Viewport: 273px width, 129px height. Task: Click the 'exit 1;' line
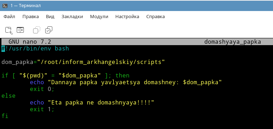[42, 109]
